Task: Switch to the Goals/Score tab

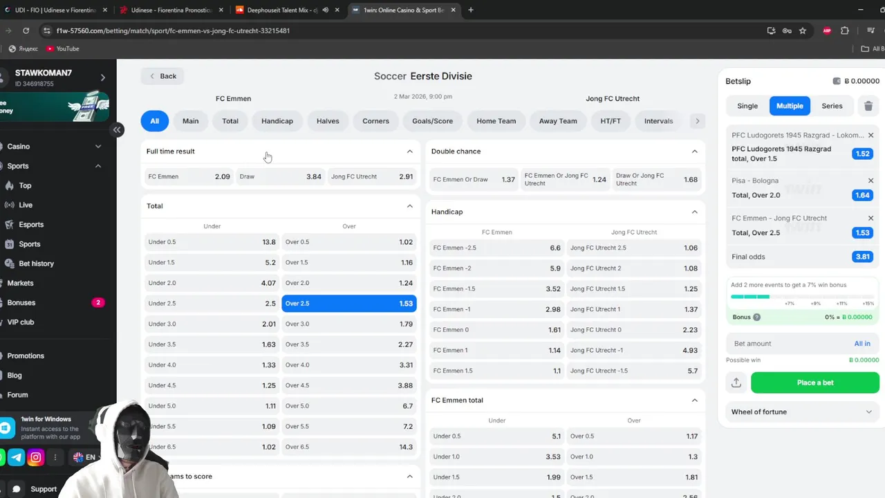Action: click(432, 121)
